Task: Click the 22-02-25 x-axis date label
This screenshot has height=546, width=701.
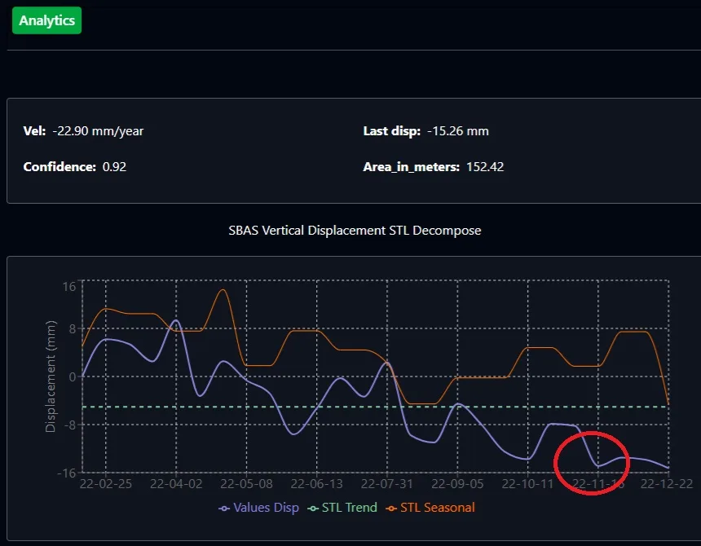Action: 105,484
